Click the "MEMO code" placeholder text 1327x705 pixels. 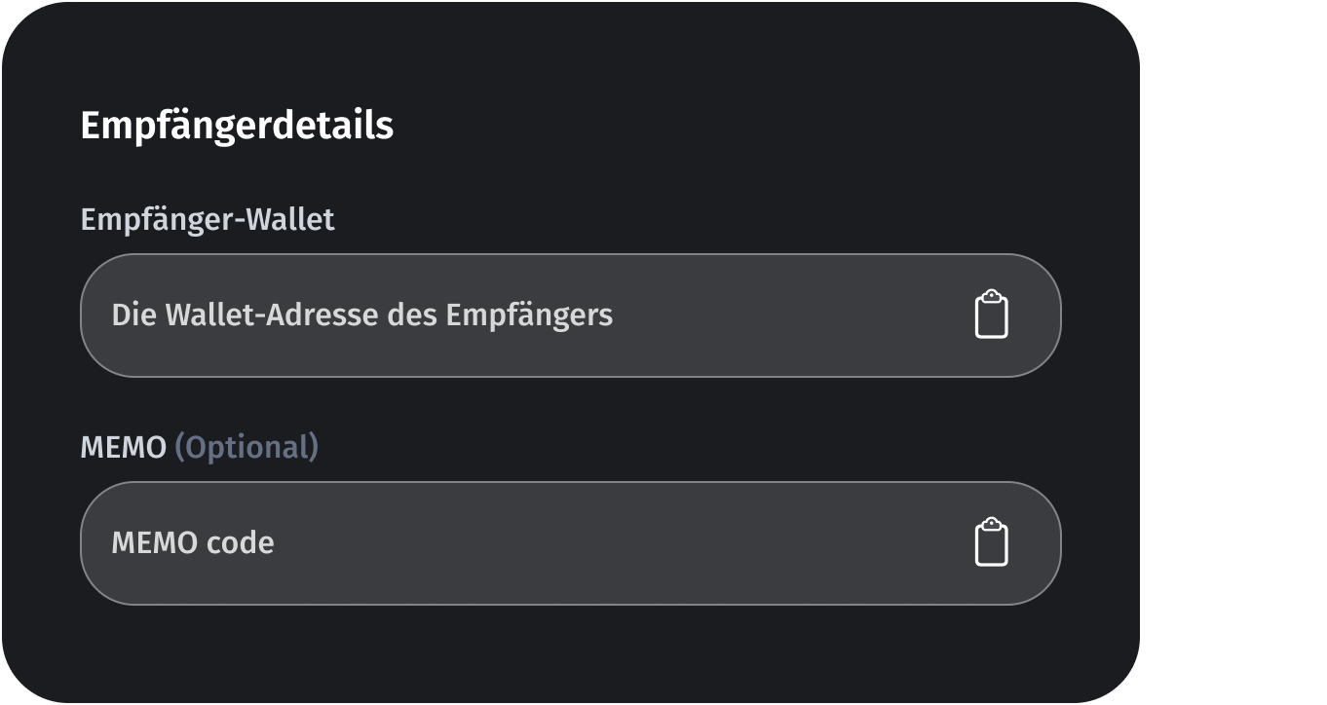pyautogui.click(x=193, y=543)
